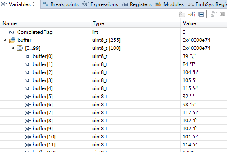The width and height of the screenshot is (227, 152).
Task: Click the Registers tab icon
Action: [x=125, y=4]
